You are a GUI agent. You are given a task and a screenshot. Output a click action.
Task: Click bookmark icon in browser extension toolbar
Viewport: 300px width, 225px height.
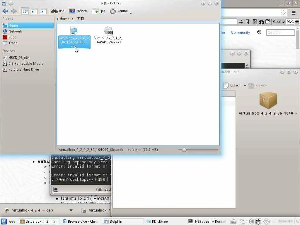click(x=247, y=22)
